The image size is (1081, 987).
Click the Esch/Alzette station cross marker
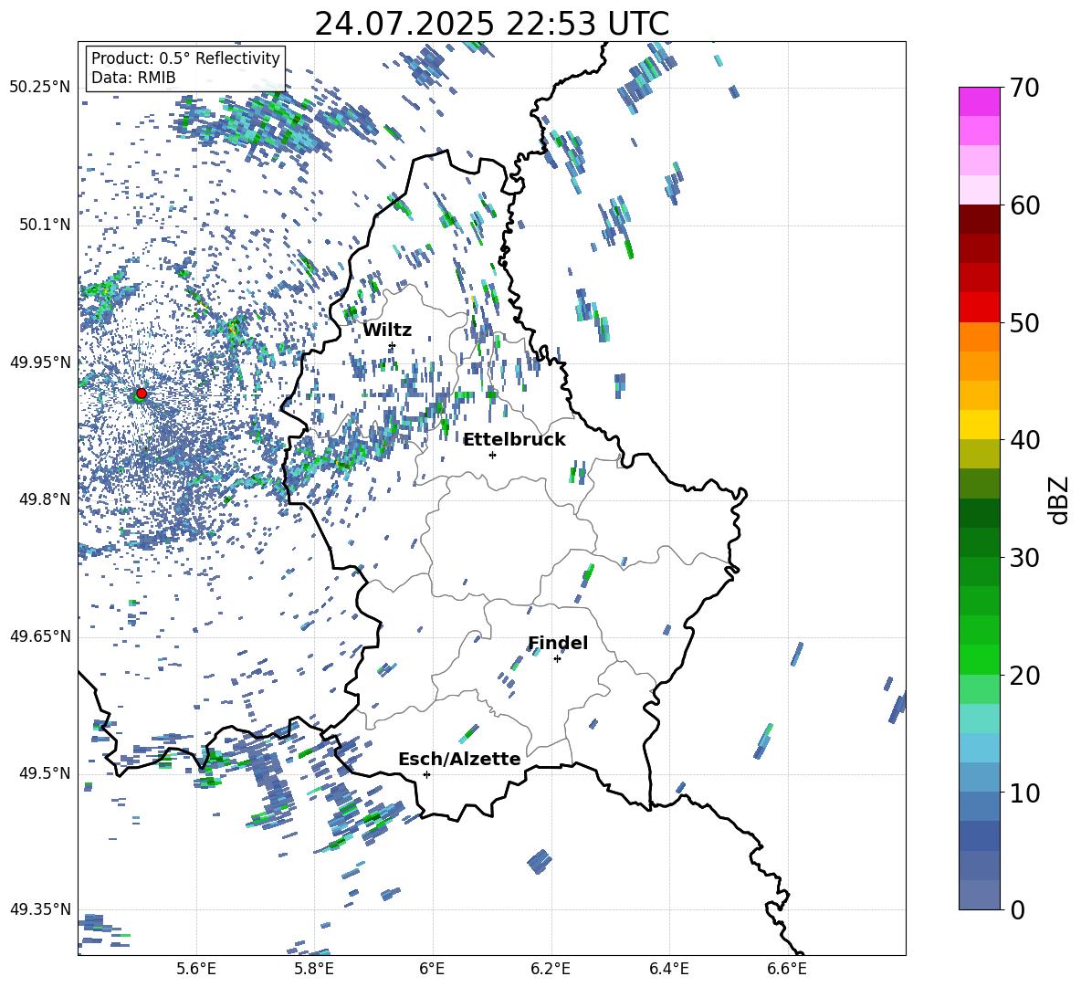tap(426, 774)
